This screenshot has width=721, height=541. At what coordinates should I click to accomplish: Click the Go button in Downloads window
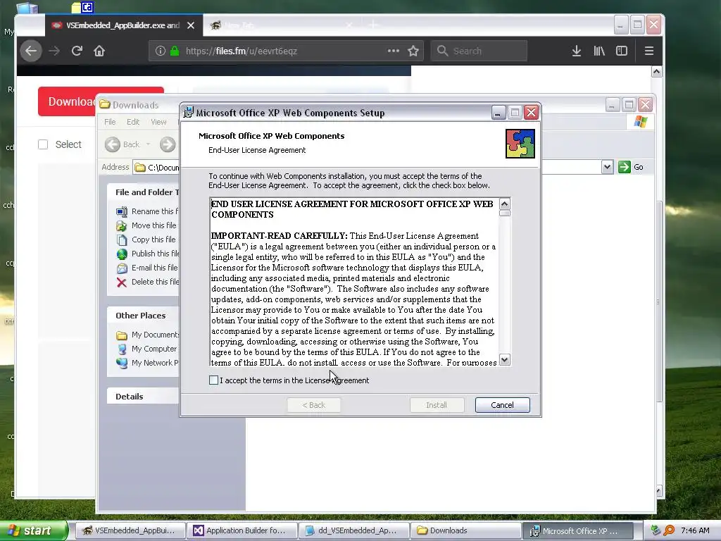pyautogui.click(x=631, y=166)
